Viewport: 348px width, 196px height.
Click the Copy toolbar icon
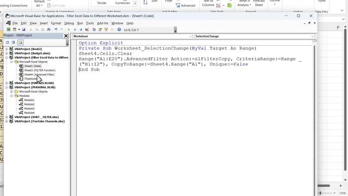point(37,29)
